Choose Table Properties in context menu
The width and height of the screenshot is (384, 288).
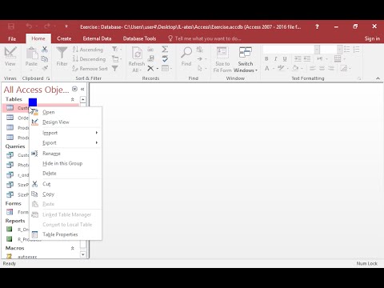pos(66,234)
